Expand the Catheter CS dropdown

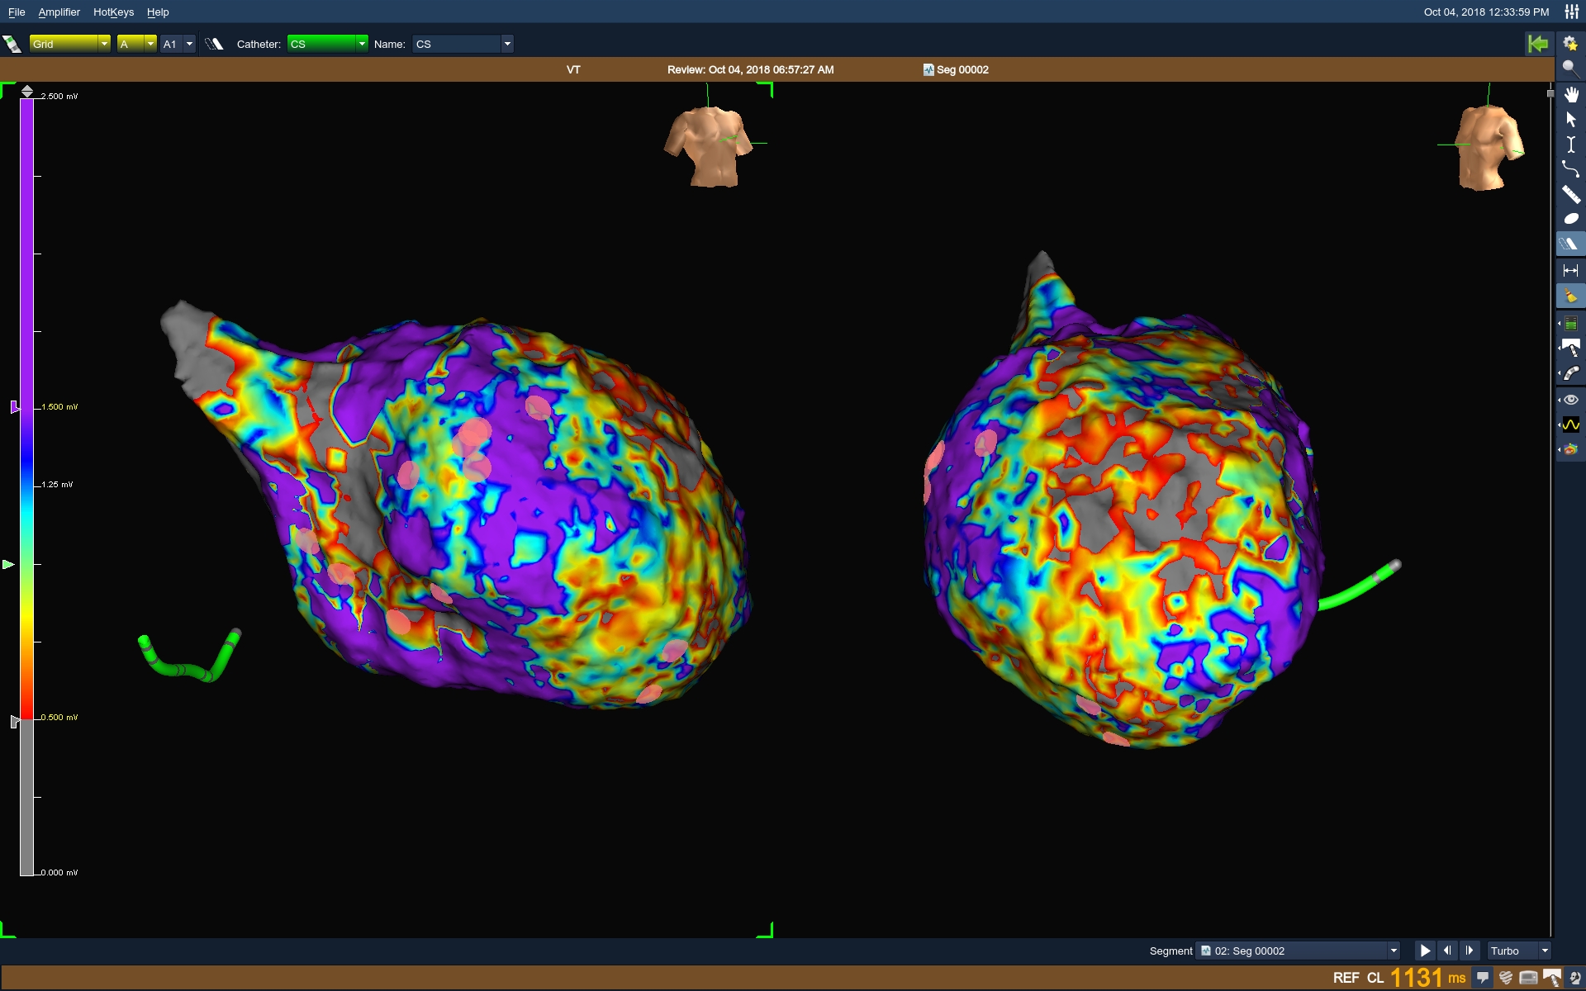point(361,44)
